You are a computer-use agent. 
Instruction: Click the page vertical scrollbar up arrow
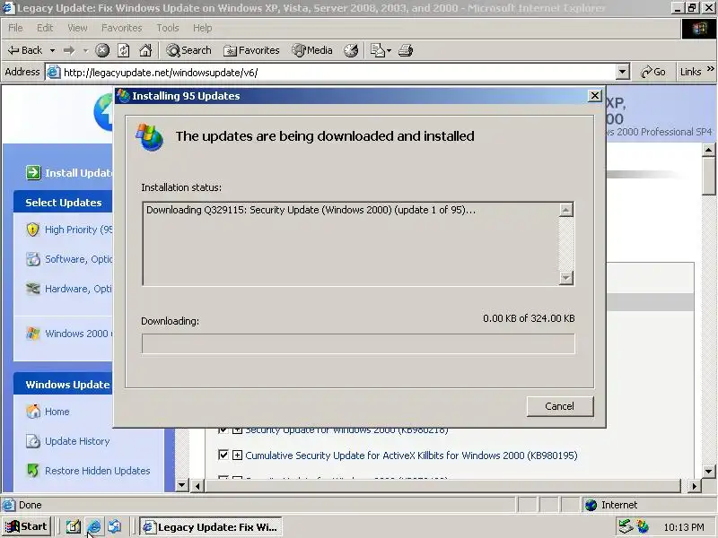coord(709,150)
